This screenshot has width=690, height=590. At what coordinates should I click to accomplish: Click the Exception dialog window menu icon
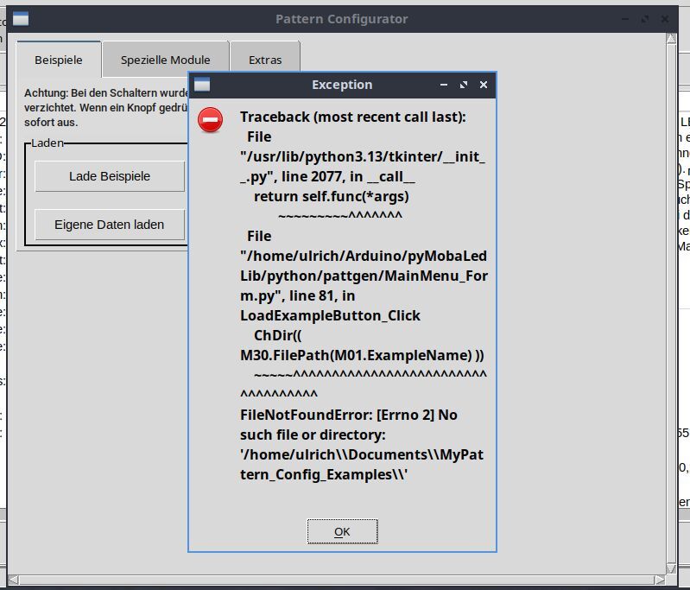(202, 85)
